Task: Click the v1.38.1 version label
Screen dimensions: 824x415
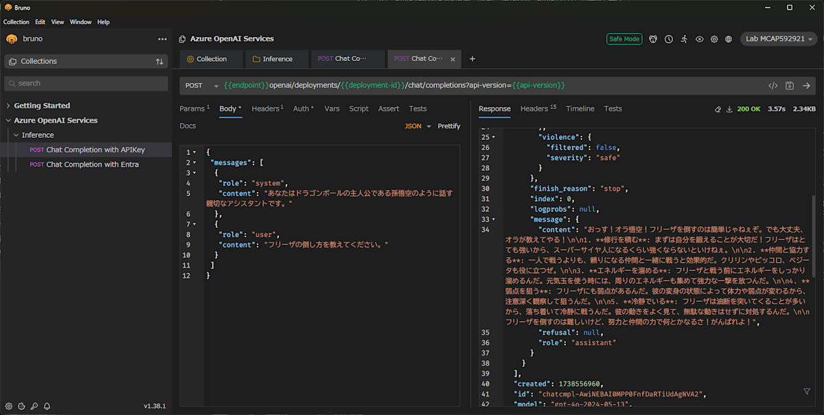Action: click(154, 406)
